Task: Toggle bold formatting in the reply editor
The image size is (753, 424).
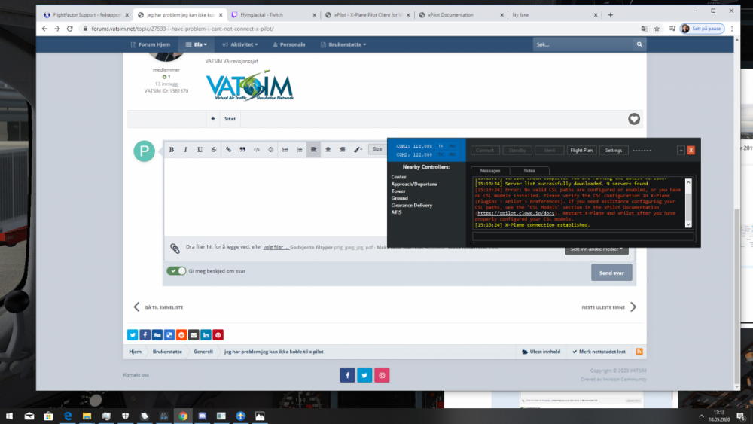Action: pyautogui.click(x=172, y=150)
